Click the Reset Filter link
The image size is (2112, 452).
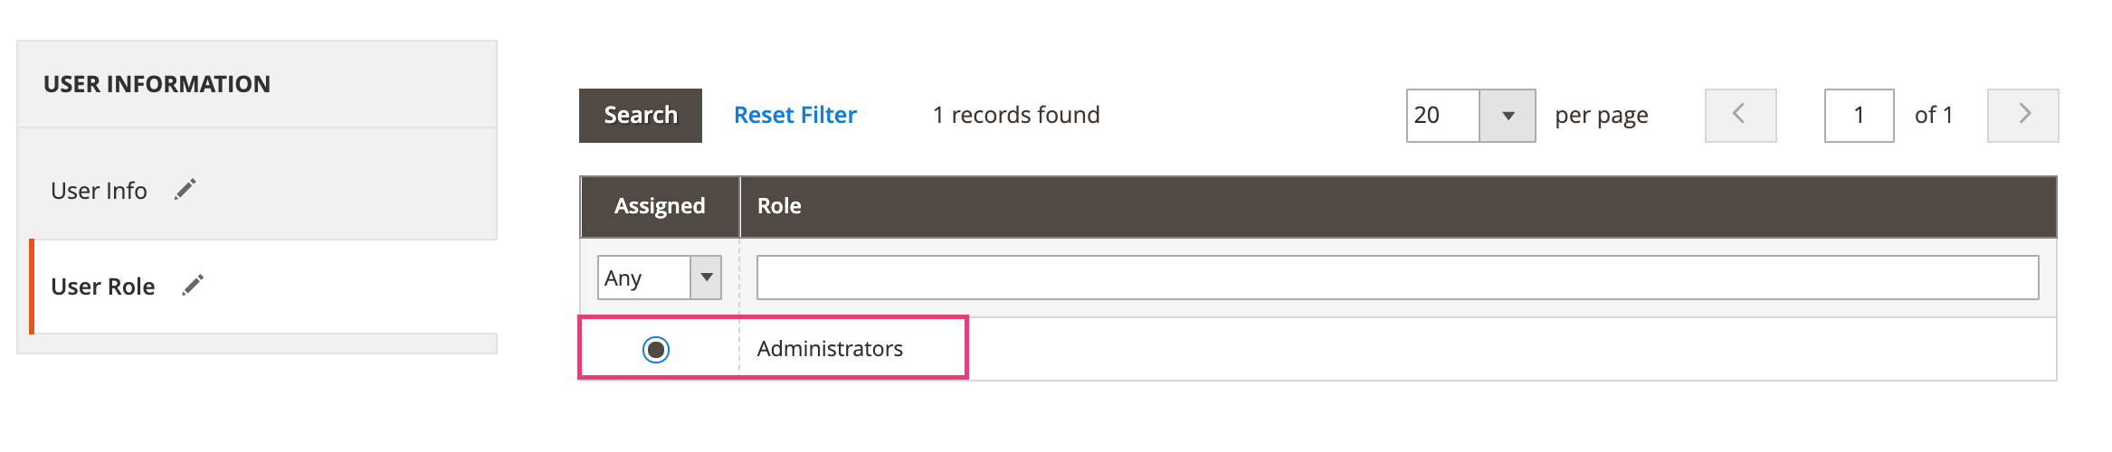pyautogui.click(x=794, y=115)
